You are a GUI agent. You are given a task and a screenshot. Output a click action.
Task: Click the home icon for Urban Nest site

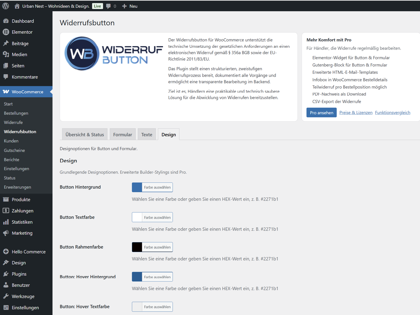(17, 6)
